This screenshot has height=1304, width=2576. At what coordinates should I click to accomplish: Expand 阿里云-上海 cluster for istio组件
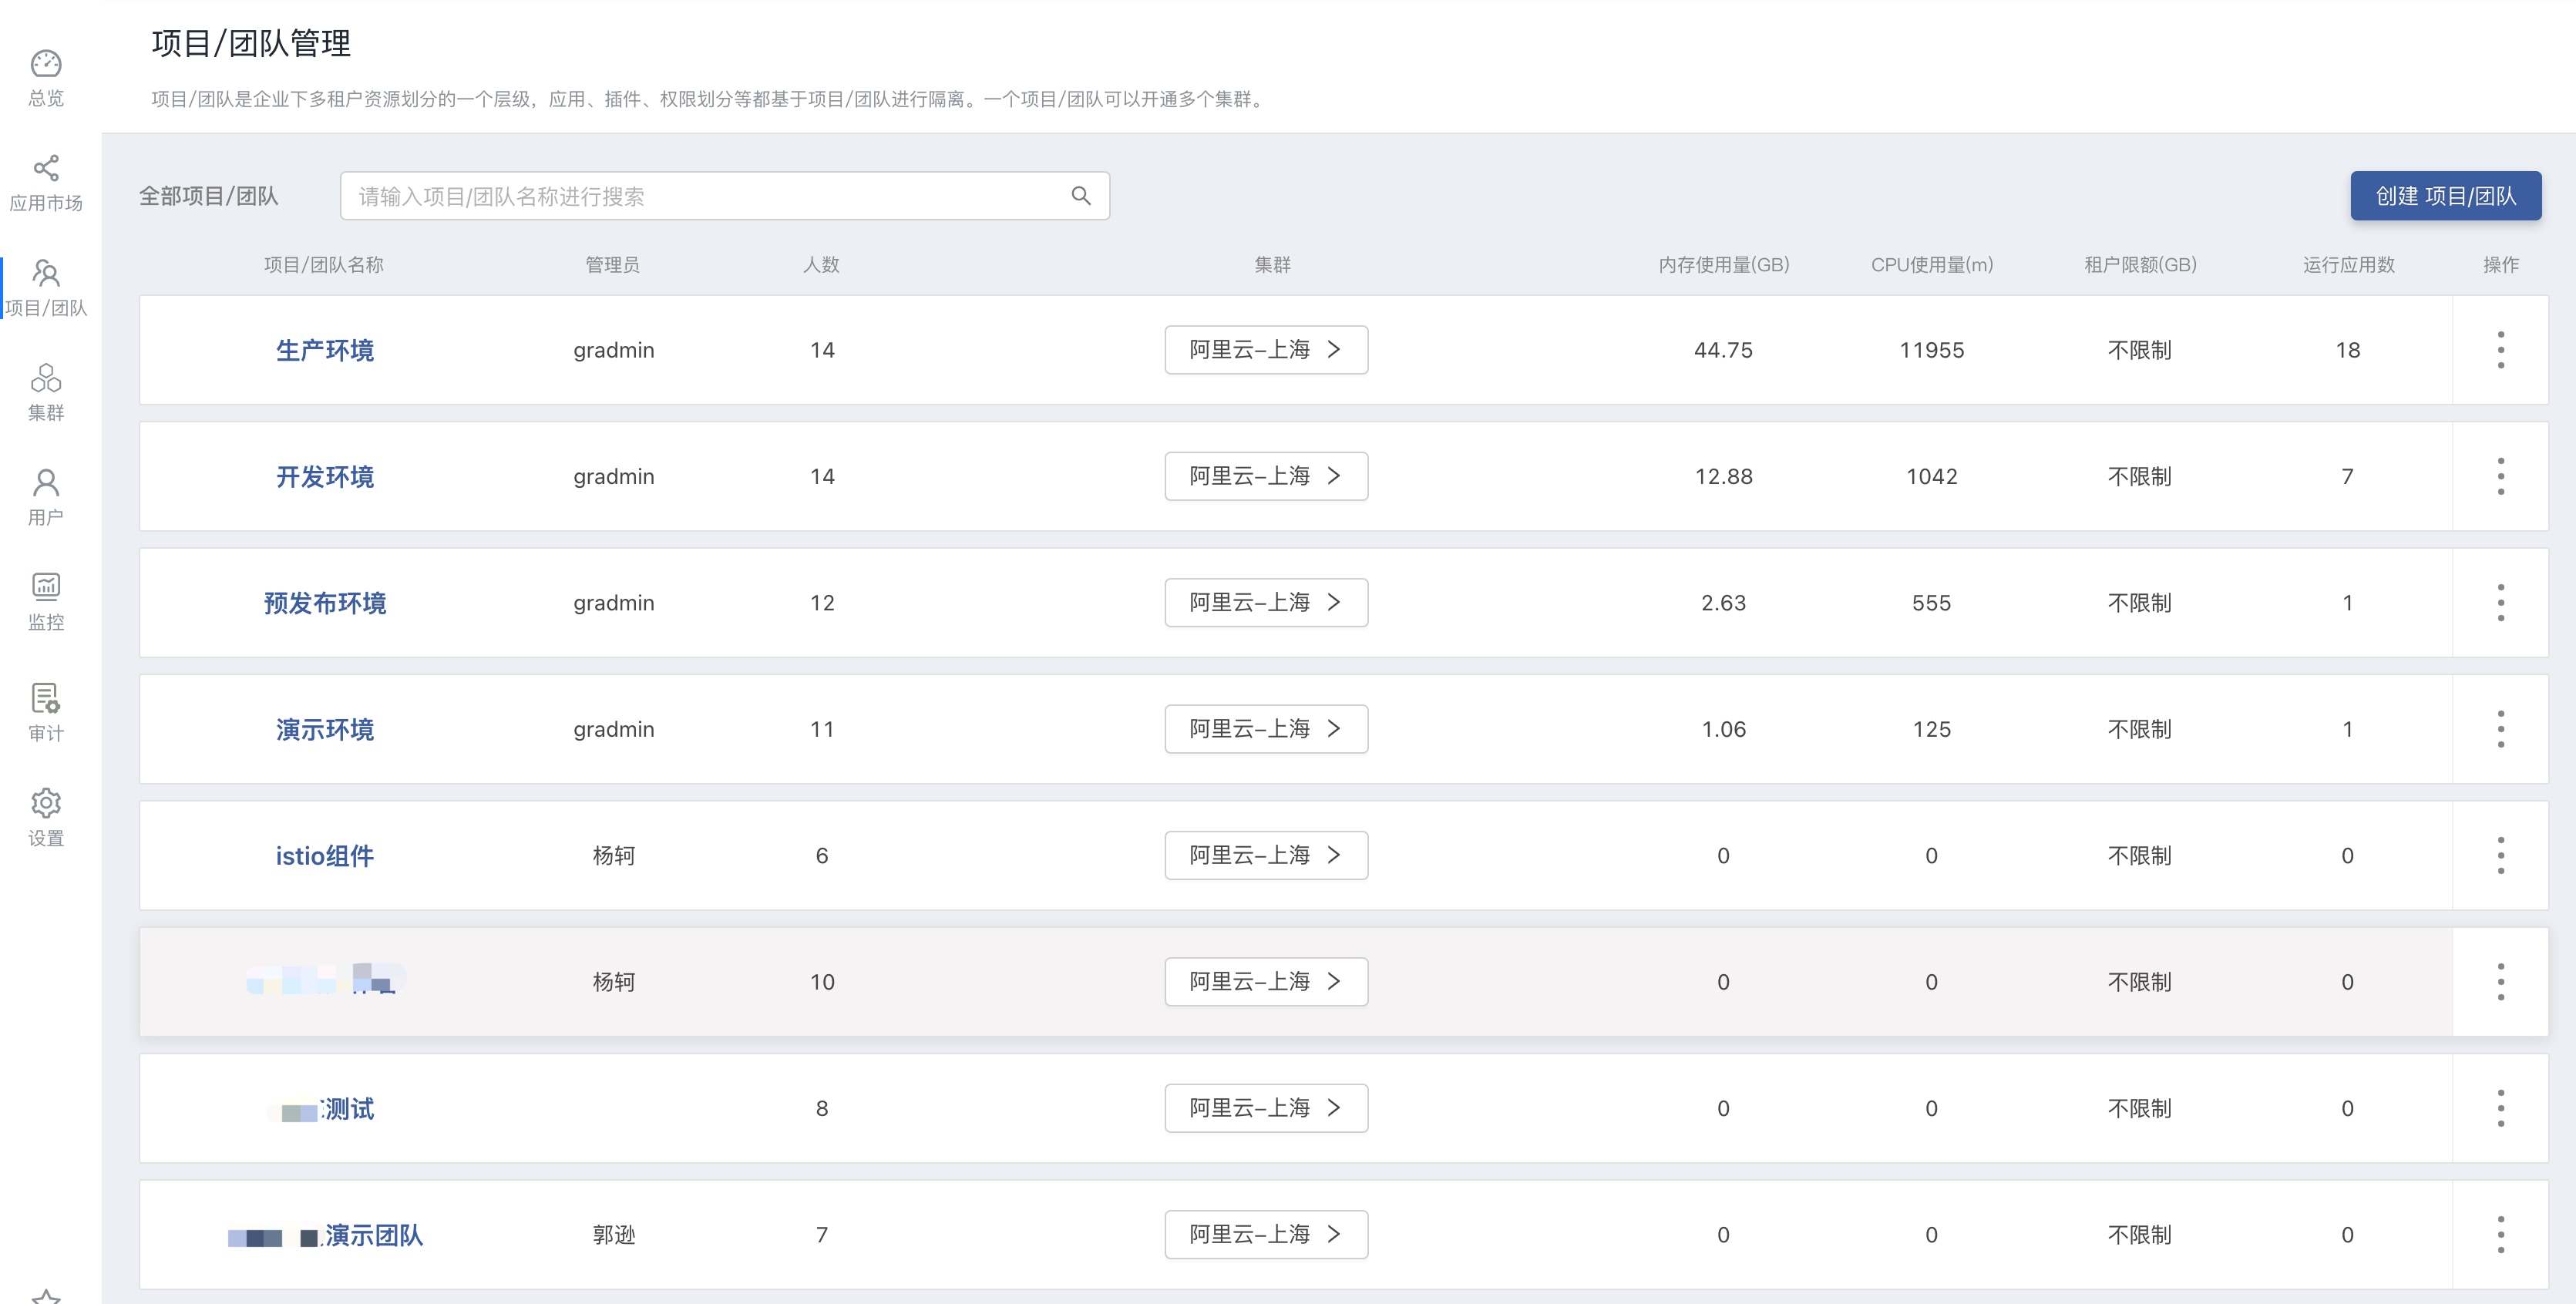pyautogui.click(x=1266, y=855)
